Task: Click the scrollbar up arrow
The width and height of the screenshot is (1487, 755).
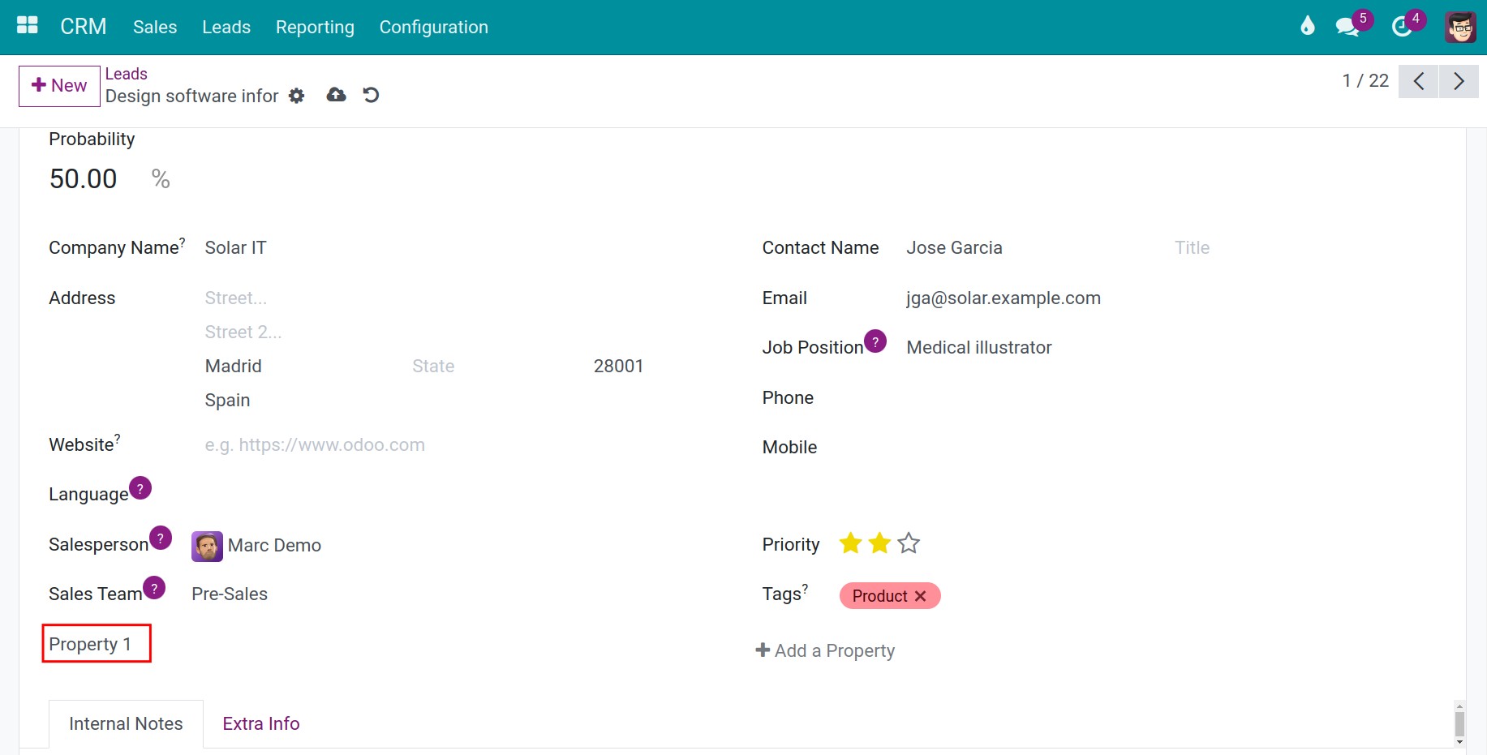Action: [1459, 706]
